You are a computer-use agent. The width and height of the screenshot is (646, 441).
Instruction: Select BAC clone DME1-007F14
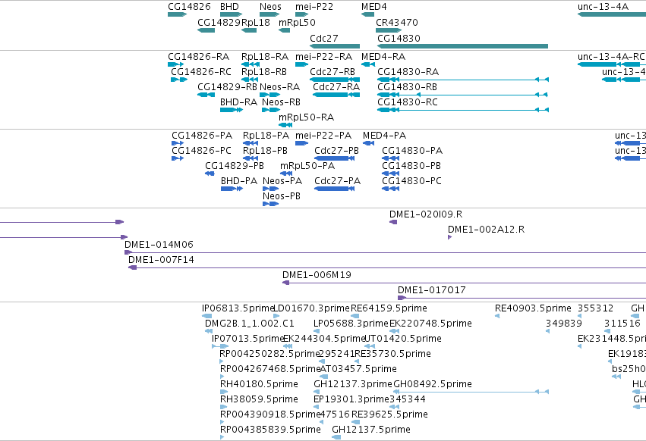(387, 268)
